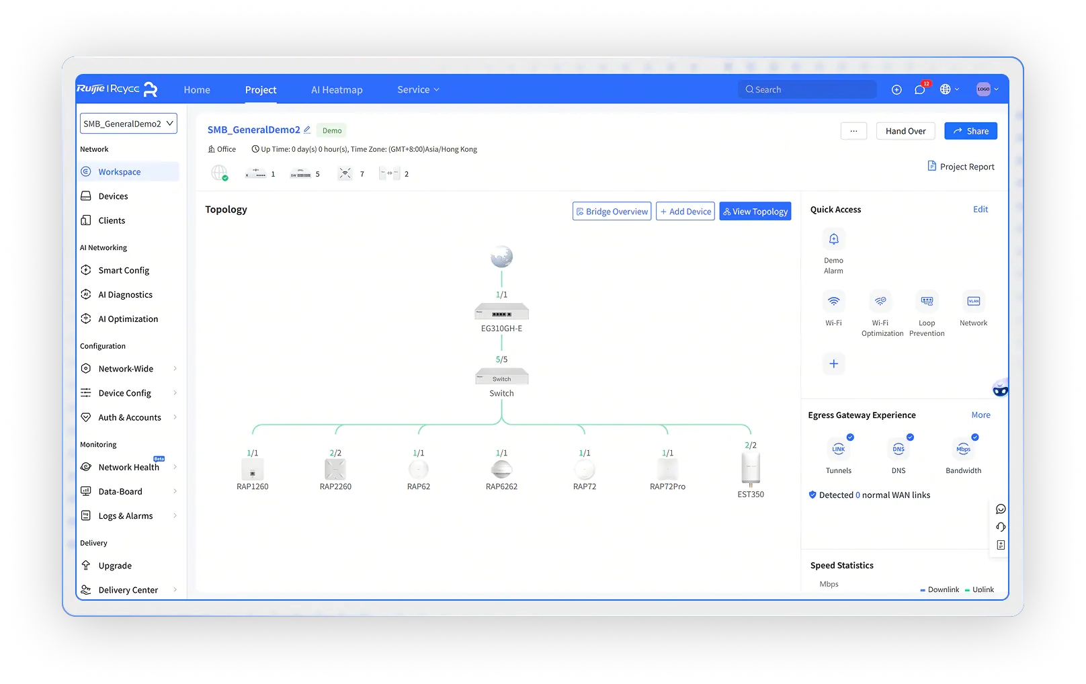The width and height of the screenshot is (1086, 684).
Task: Open the Project Report link
Action: [961, 167]
